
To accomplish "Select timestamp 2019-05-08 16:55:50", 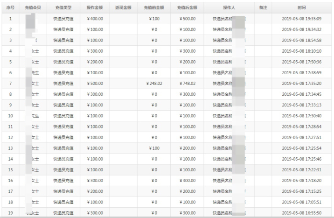I will coord(302,212).
